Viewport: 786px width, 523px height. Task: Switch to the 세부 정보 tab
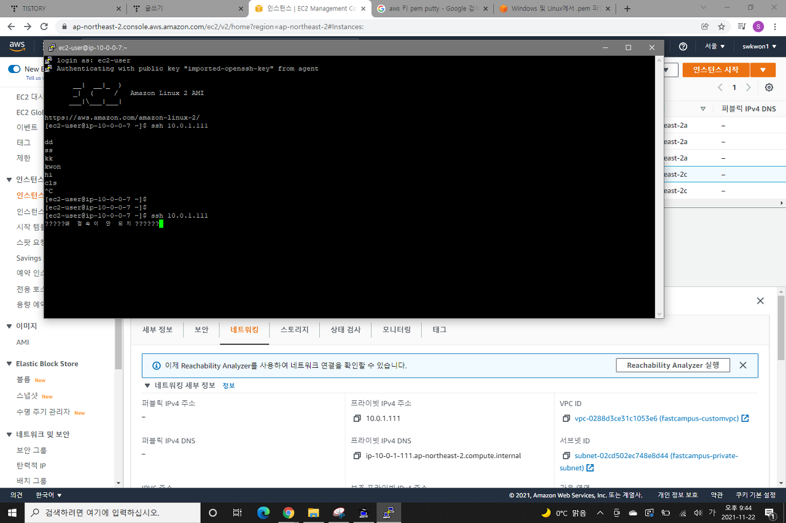click(x=157, y=329)
